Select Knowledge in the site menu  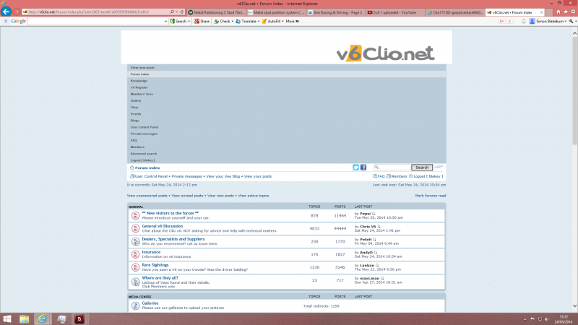click(x=139, y=81)
